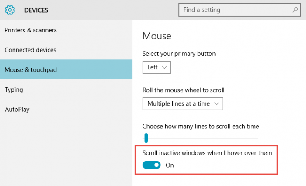
Task: Switch to AutoPlay settings
Action: tap(17, 109)
